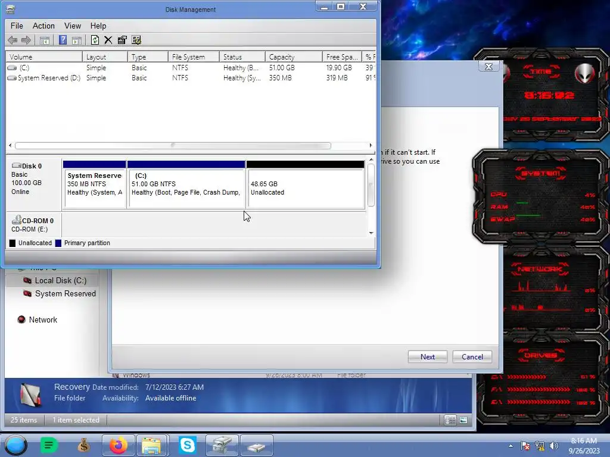Switch Explorer to large icons view
Screen dimensions: 610x457
463,420
